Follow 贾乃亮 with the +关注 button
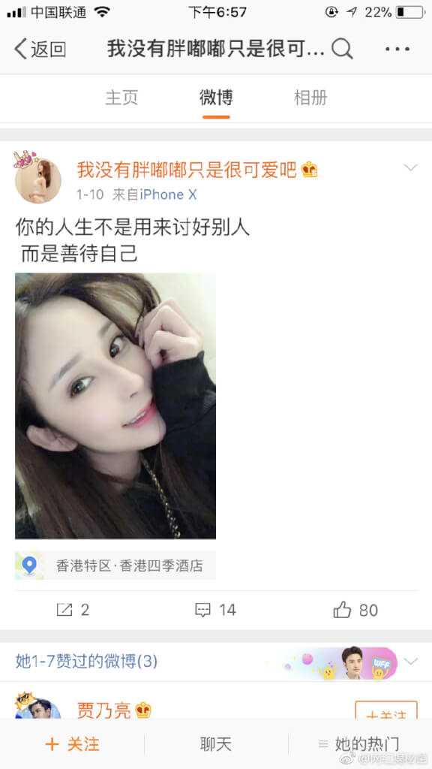 (386, 710)
